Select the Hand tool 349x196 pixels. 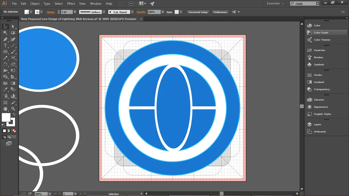click(x=5, y=109)
